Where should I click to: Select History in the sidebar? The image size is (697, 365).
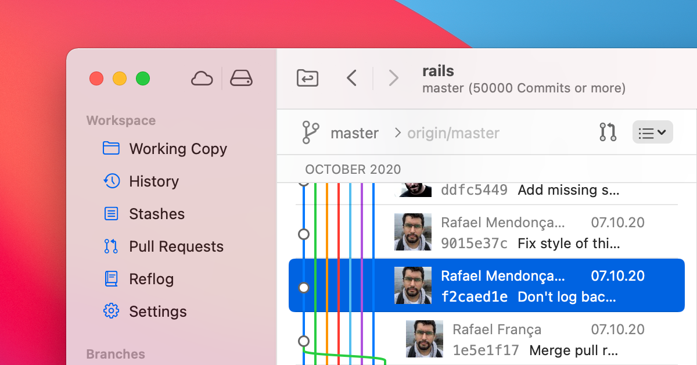pyautogui.click(x=153, y=181)
